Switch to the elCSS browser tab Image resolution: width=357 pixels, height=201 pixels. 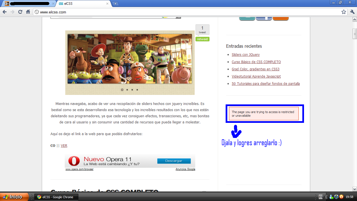[x=83, y=4]
